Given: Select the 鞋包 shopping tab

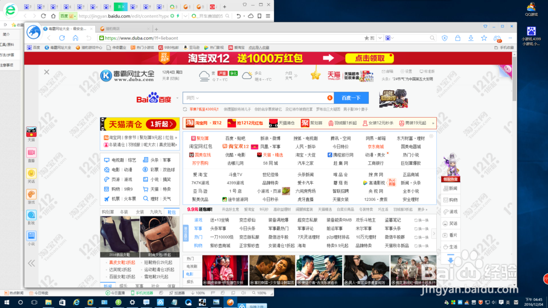Looking at the screenshot, I should 172,212.
